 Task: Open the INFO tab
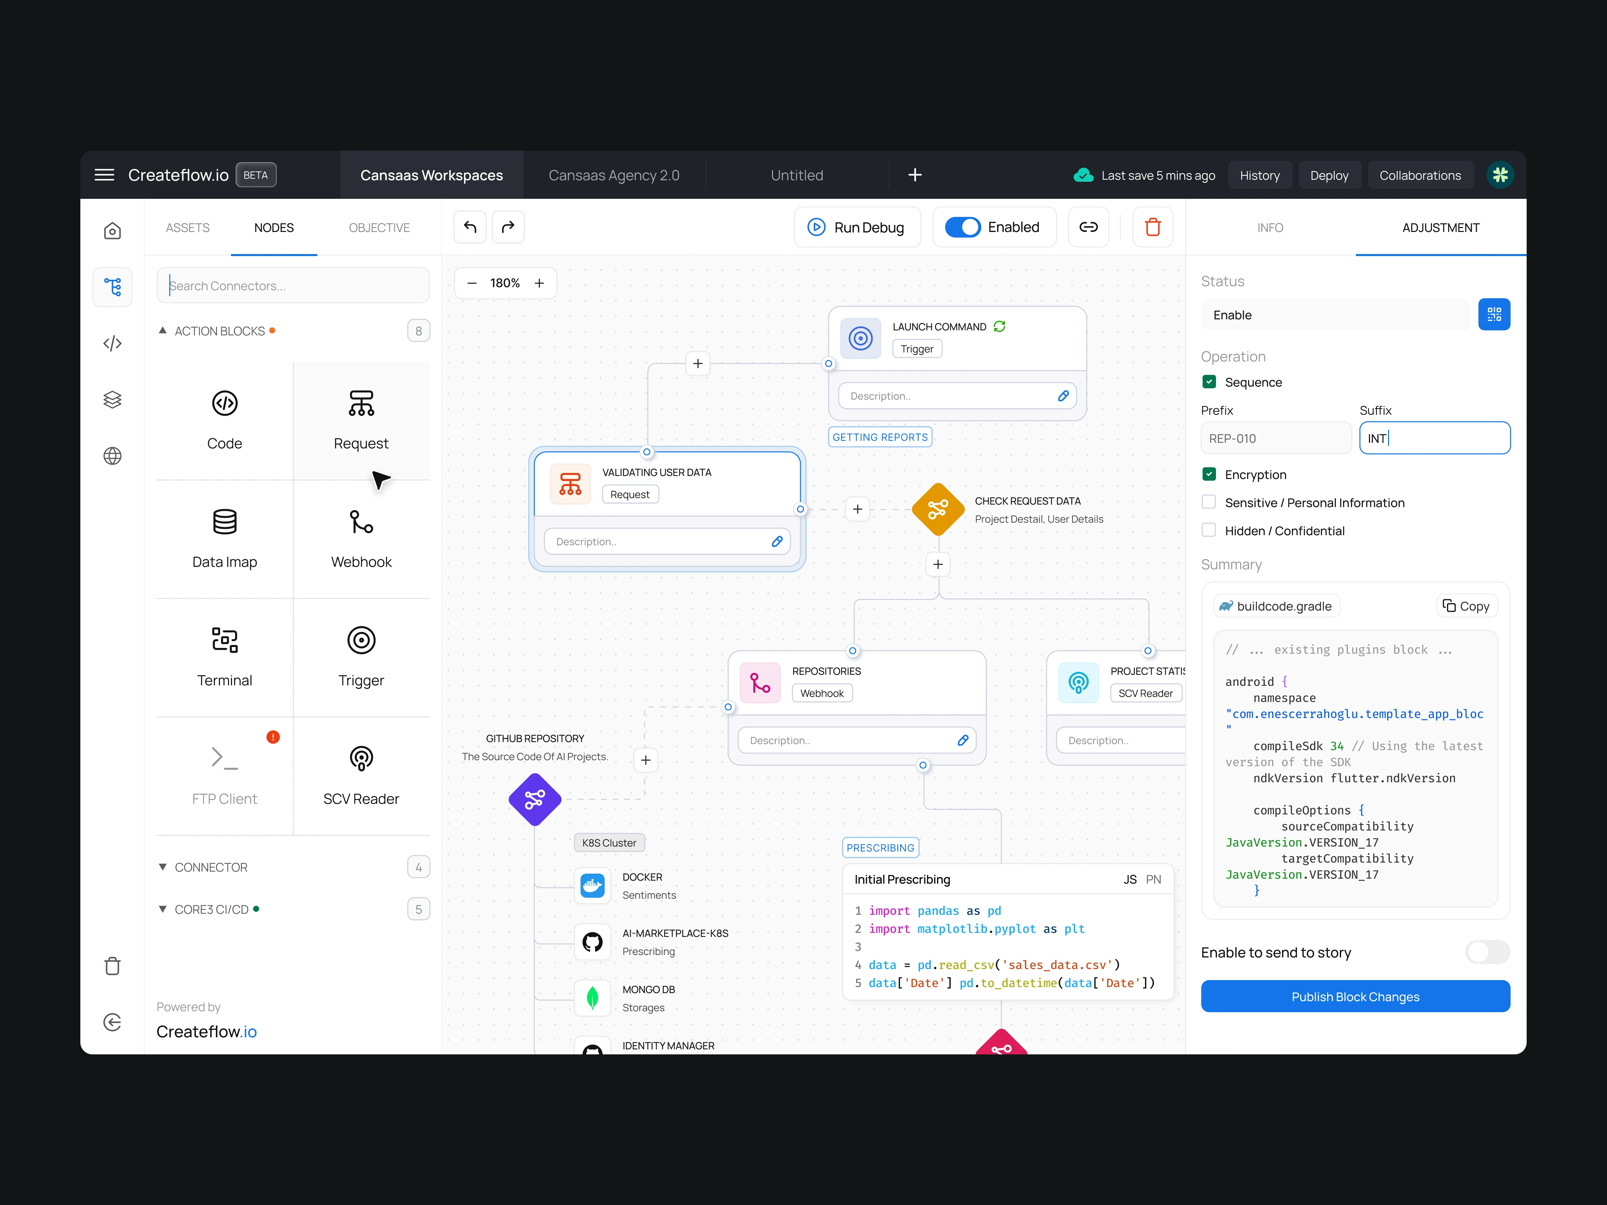(x=1270, y=227)
